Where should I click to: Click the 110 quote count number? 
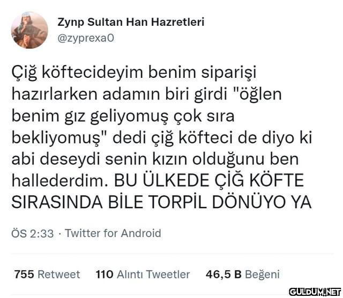[x=105, y=274]
